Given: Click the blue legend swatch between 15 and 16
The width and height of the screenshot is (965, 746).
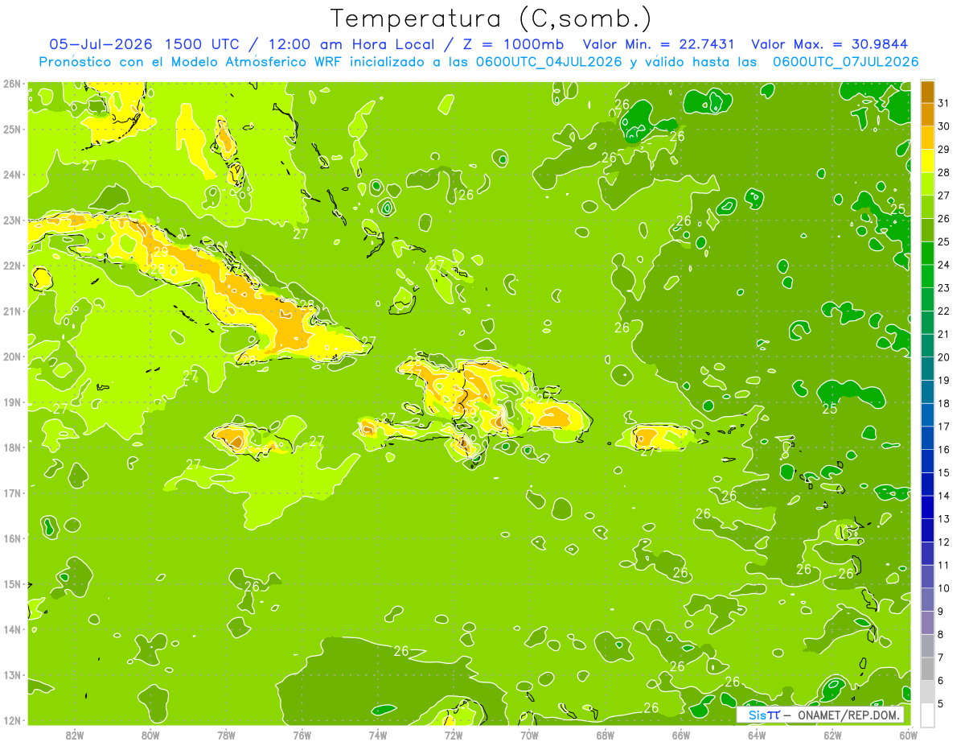Looking at the screenshot, I should (927, 461).
